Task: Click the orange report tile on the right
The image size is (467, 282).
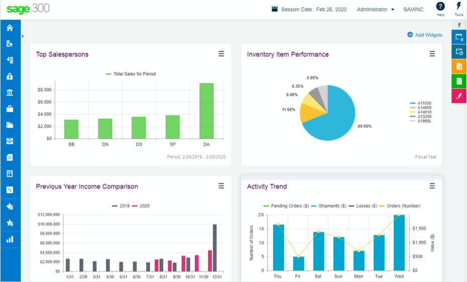Action: 458,66
